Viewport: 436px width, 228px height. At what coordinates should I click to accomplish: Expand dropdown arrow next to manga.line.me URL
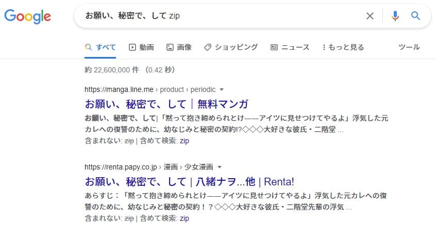222,89
